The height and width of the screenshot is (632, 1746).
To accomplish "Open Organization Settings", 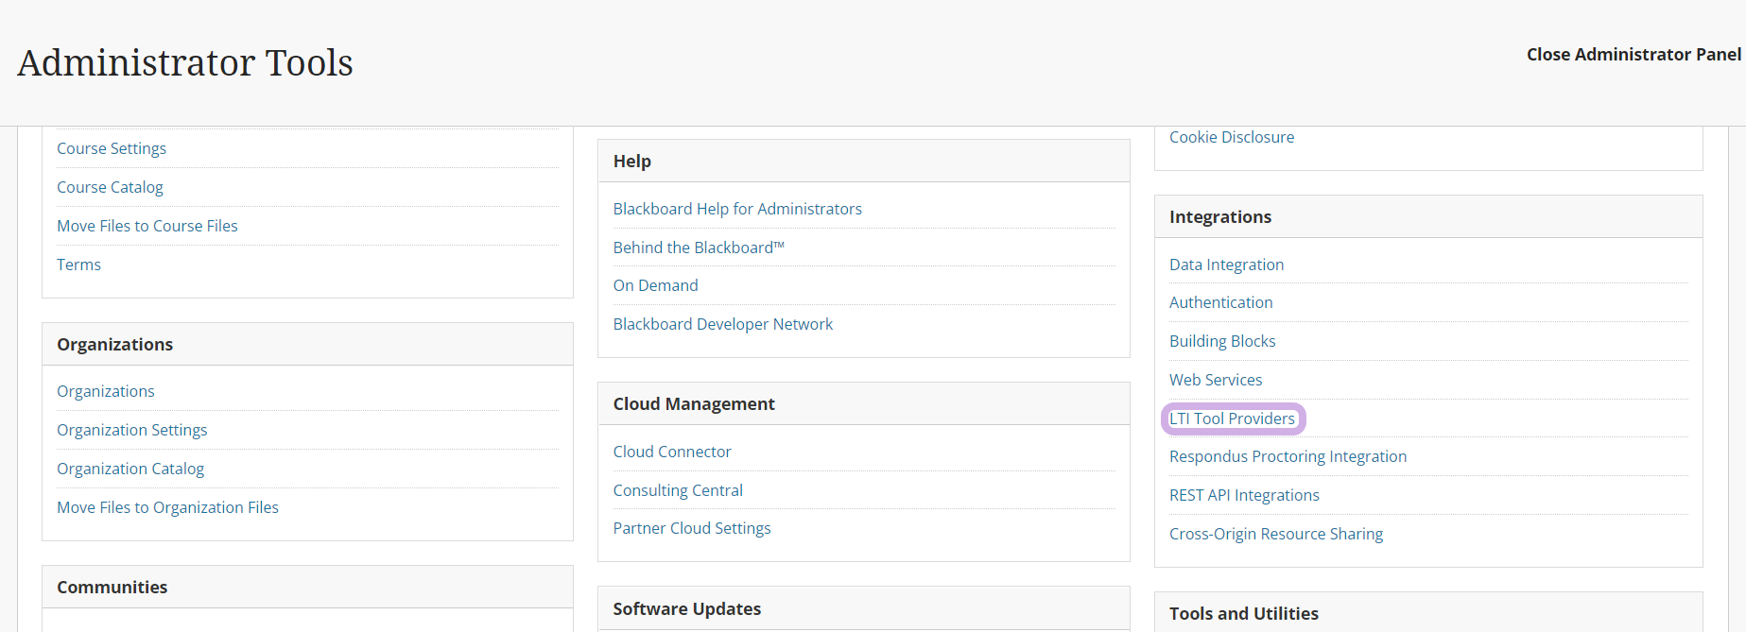I will coord(131,430).
